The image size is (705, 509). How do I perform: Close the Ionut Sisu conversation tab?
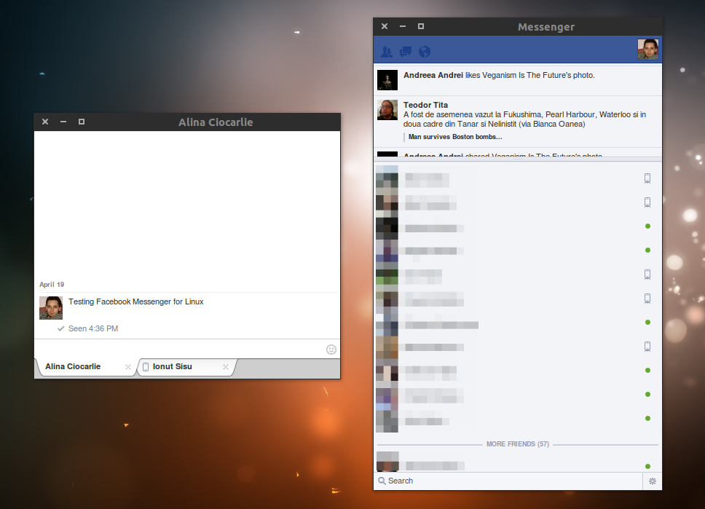226,367
